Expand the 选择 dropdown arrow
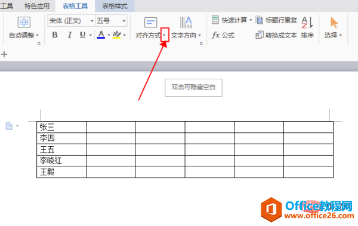The height and width of the screenshot is (226, 358). point(341,35)
